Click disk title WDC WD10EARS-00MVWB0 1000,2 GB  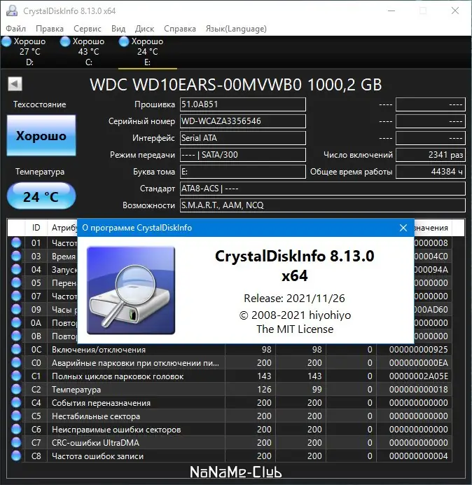point(236,84)
